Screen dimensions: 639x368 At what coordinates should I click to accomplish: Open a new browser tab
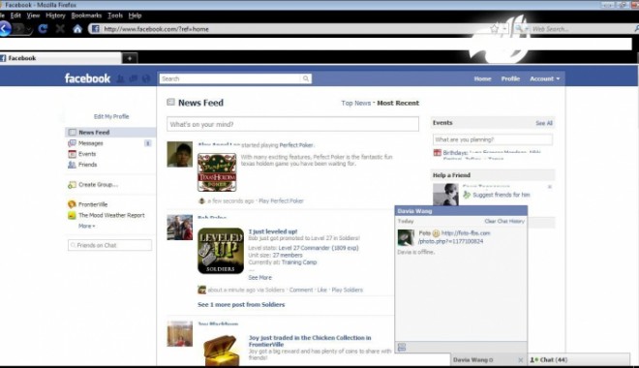(130, 58)
